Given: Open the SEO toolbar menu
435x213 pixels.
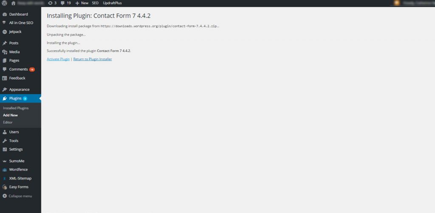Looking at the screenshot, I should coord(95,3).
